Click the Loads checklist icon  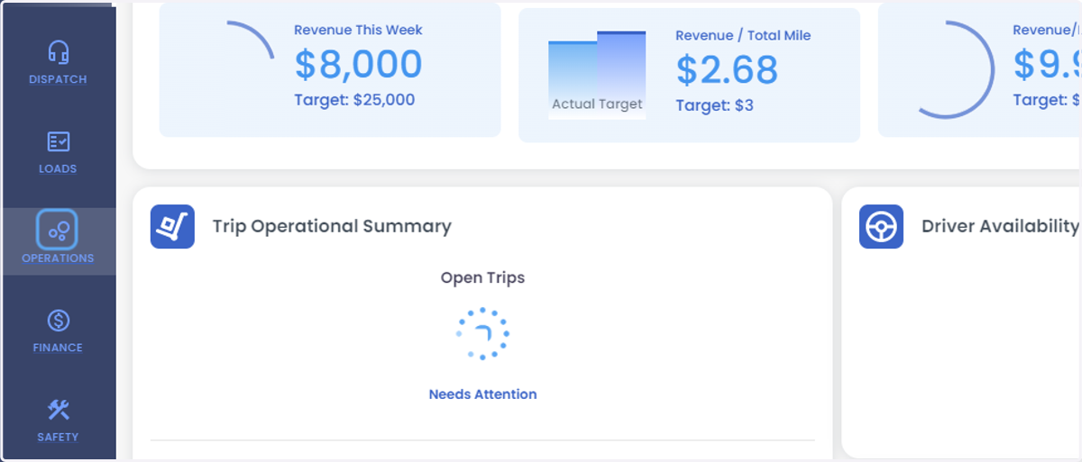[x=59, y=141]
